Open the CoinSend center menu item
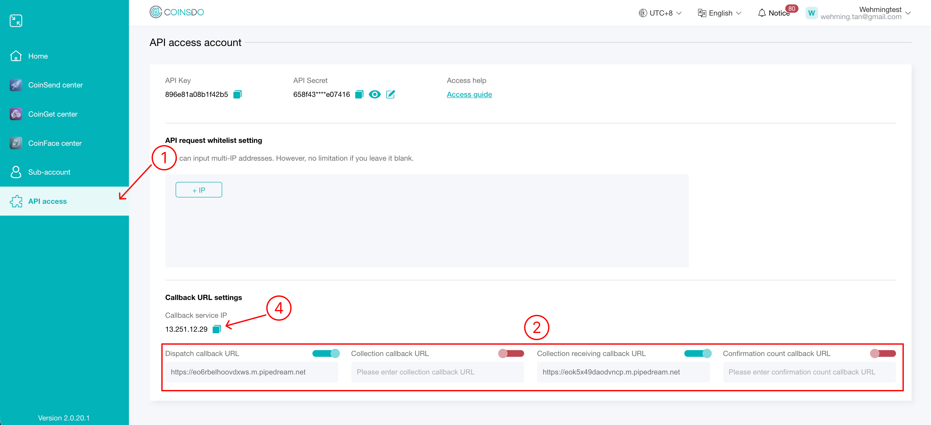Viewport: 931px width, 425px height. coord(55,85)
